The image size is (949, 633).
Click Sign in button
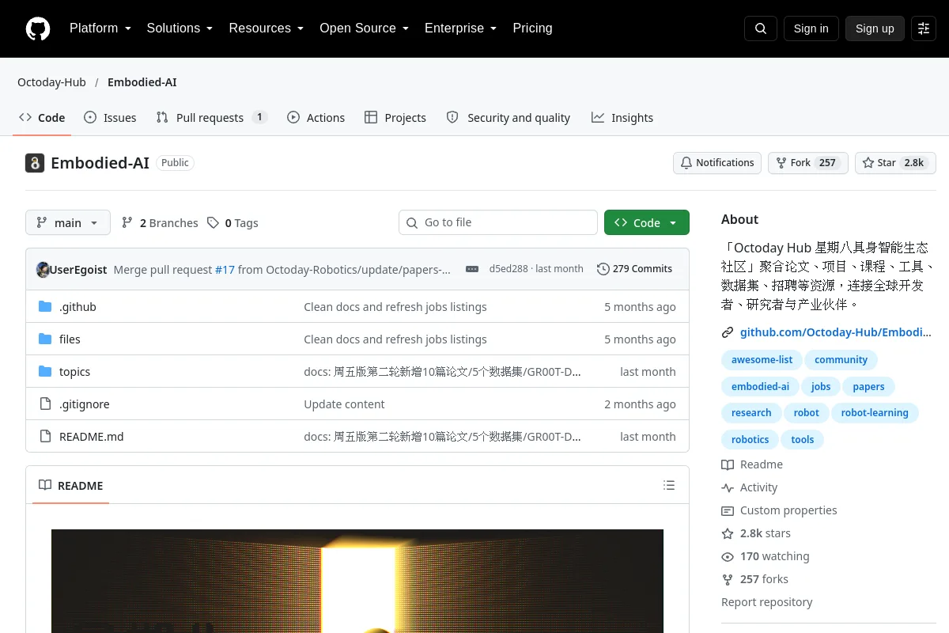pyautogui.click(x=811, y=28)
